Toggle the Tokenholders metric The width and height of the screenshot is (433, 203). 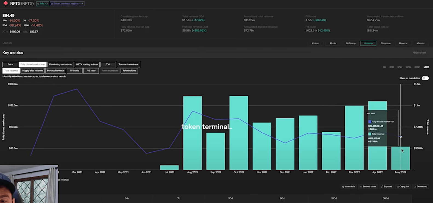(x=129, y=71)
